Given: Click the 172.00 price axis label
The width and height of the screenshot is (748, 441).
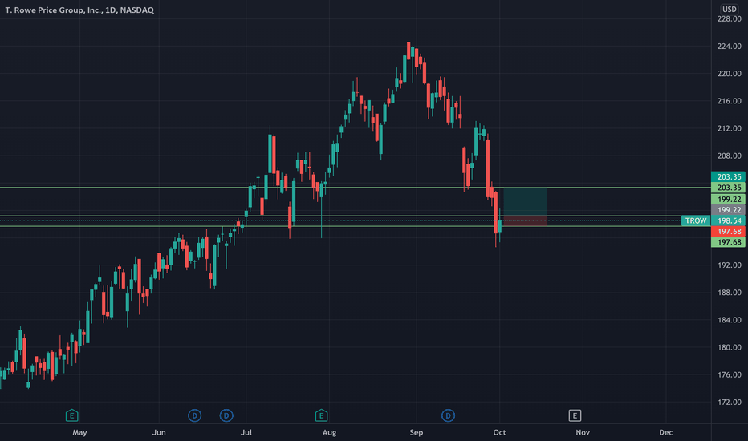Looking at the screenshot, I should [730, 403].
